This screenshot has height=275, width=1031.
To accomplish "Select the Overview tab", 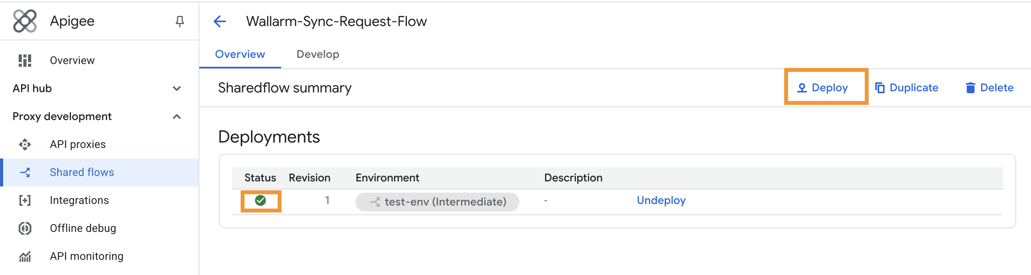I will (240, 54).
